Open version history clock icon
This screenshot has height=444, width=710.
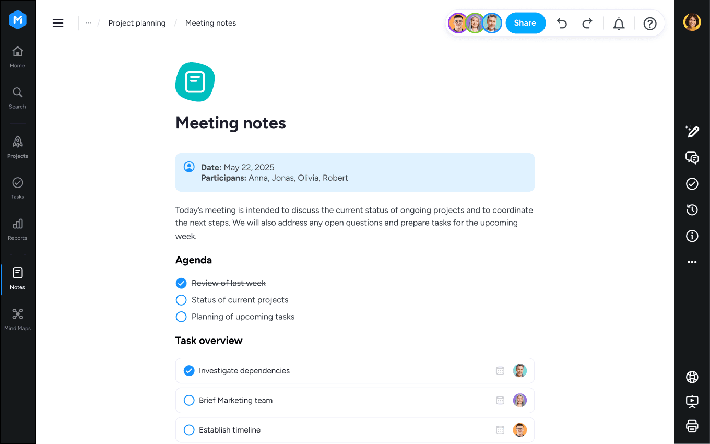click(692, 210)
